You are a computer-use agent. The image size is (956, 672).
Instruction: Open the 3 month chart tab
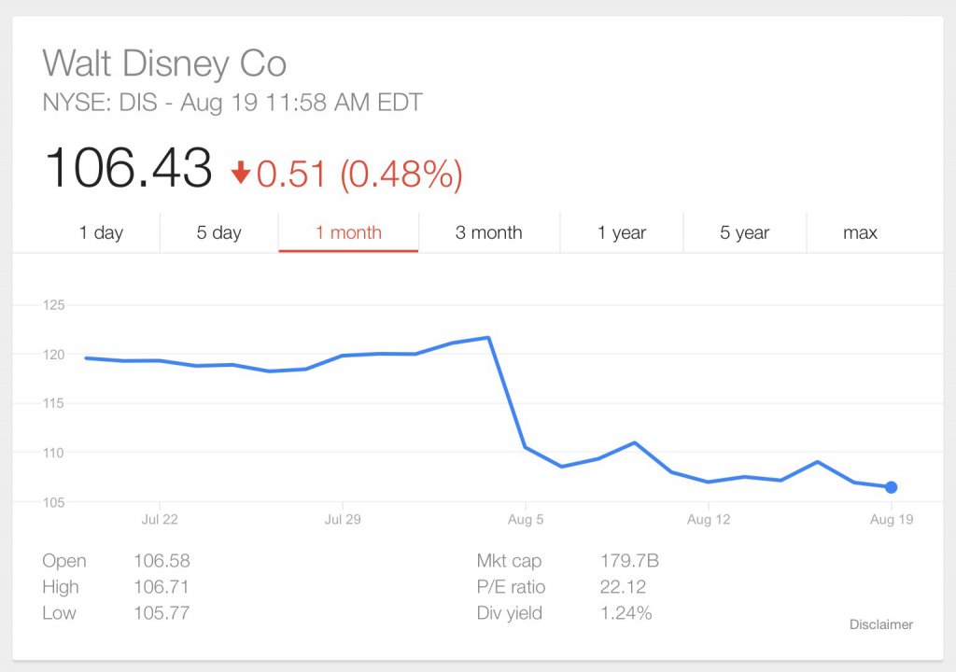point(488,232)
